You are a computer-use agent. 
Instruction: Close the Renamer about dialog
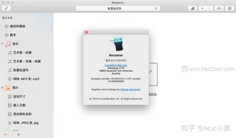(x=87, y=32)
